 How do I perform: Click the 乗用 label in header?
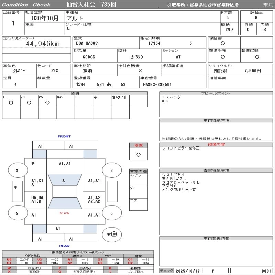(x=268, y=5)
